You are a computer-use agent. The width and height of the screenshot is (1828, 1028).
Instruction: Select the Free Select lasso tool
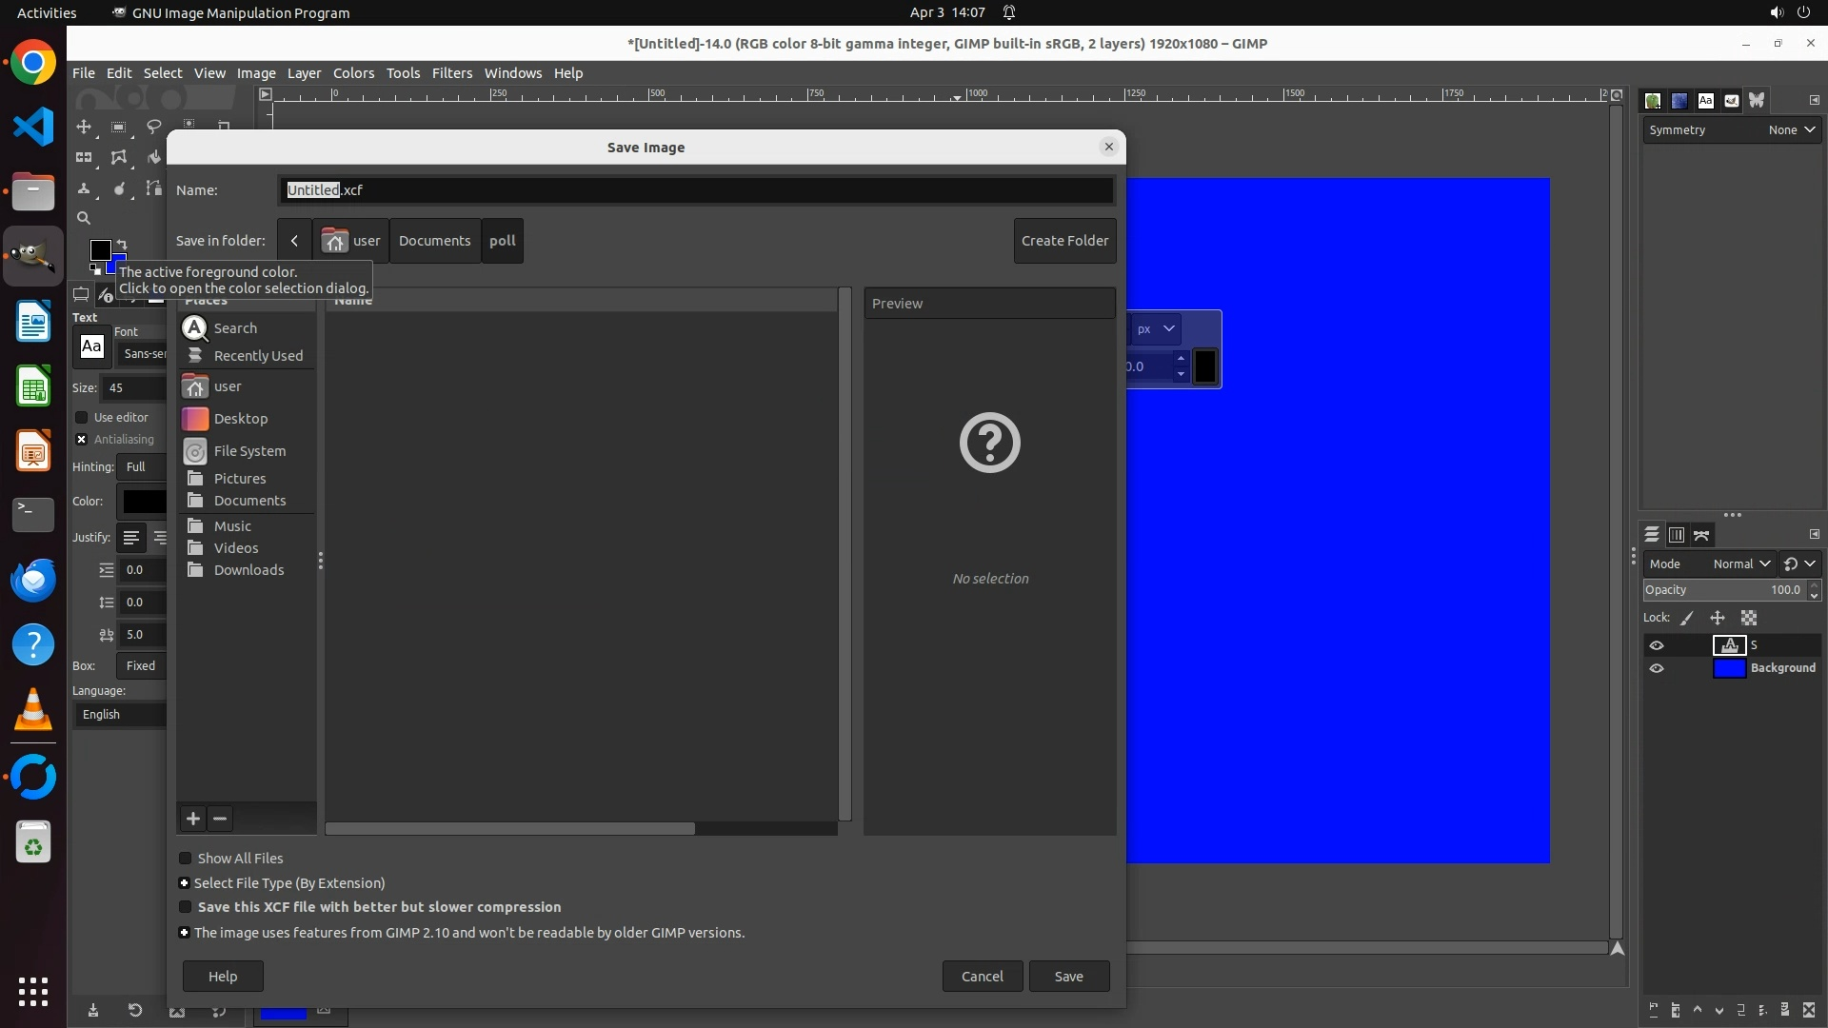coord(153,127)
